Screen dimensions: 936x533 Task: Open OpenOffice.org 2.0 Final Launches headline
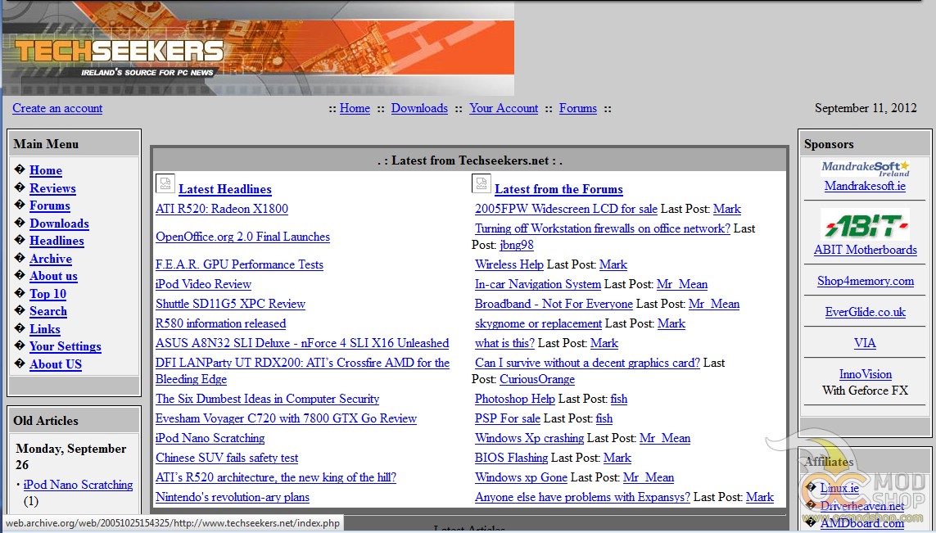[x=242, y=237]
